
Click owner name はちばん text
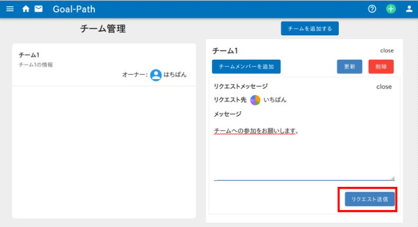click(x=175, y=75)
